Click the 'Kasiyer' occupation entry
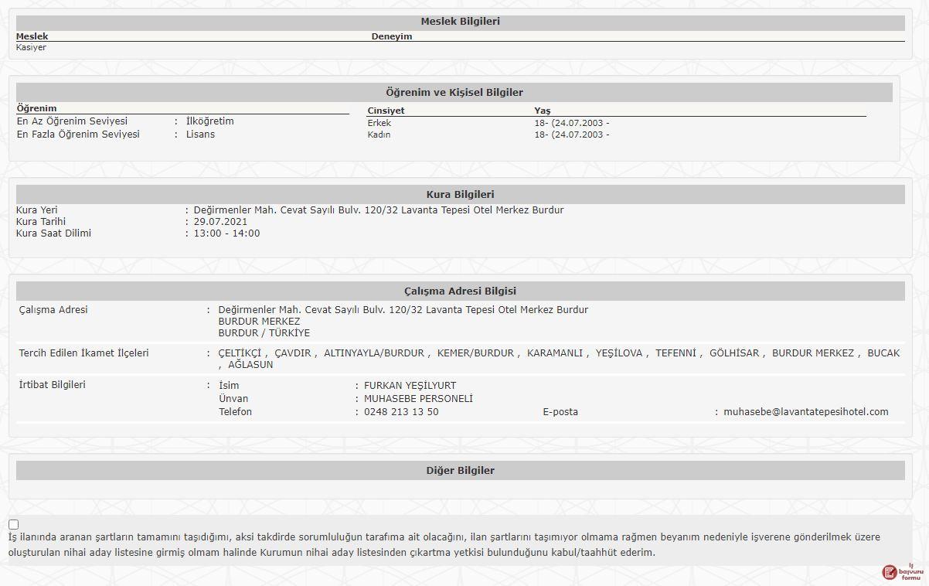 pos(31,48)
